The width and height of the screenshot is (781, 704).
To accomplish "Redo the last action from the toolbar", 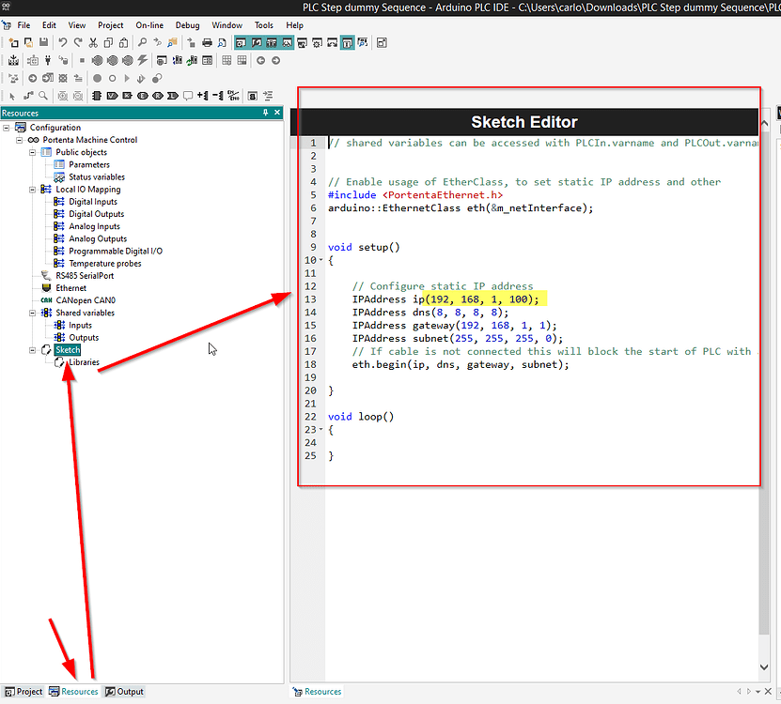I will click(x=78, y=42).
